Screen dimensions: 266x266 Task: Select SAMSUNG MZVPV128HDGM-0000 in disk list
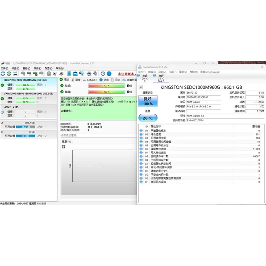pyautogui.click(x=28, y=98)
